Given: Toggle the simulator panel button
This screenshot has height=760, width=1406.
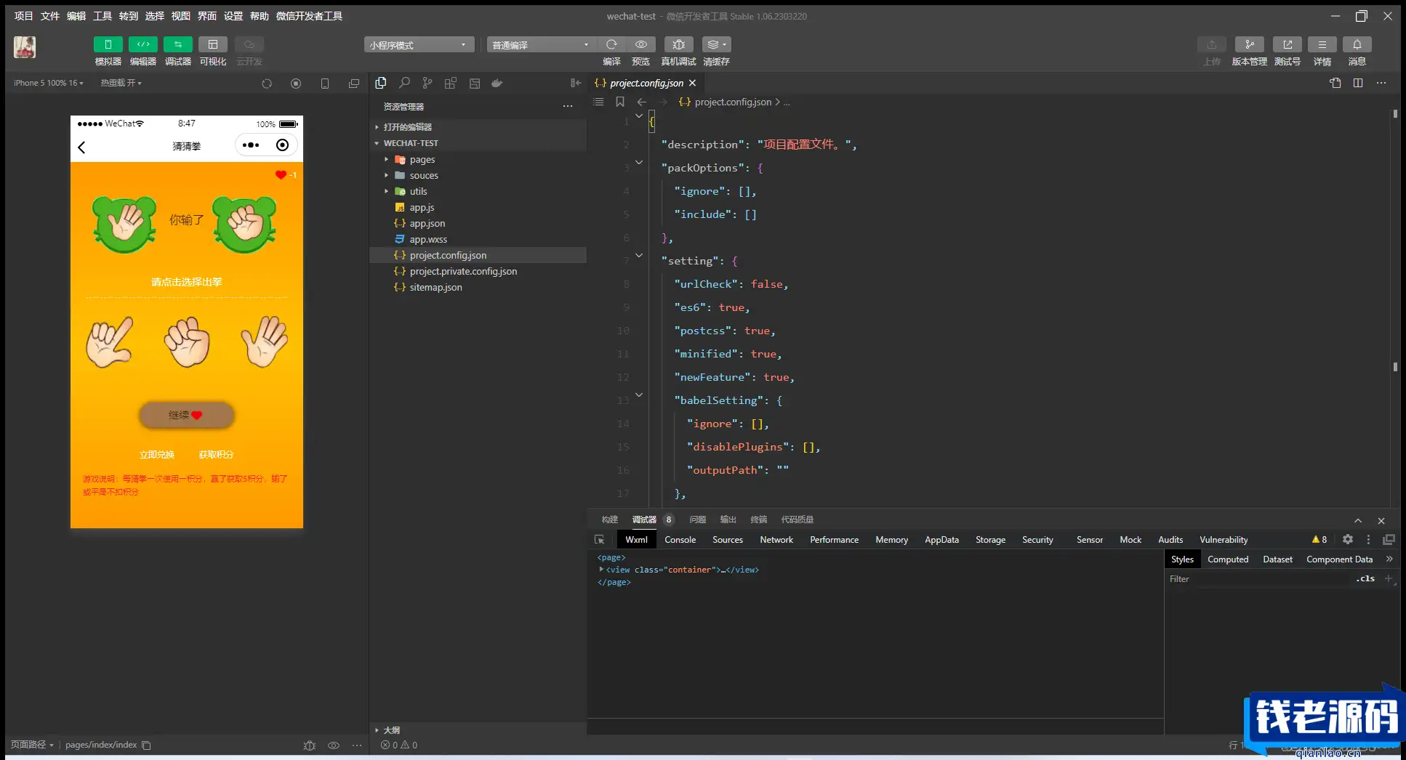Looking at the screenshot, I should pyautogui.click(x=108, y=44).
